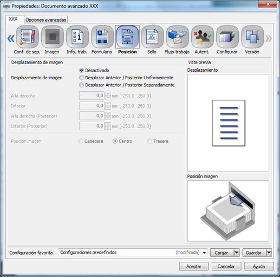280x277 pixels.
Task: Switch to Opciones avanzadas tab
Action: point(45,20)
